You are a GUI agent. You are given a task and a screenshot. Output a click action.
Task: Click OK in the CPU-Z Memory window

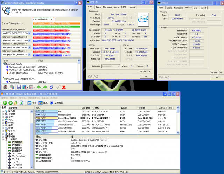pyautogui.click(x=217, y=78)
